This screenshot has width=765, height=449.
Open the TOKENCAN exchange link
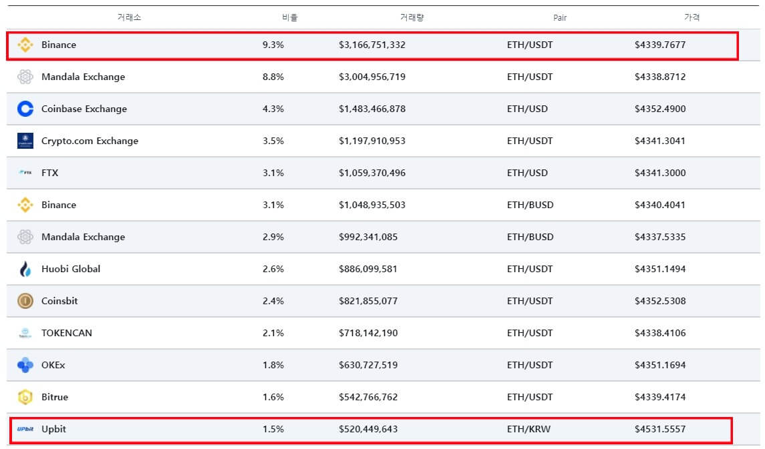[67, 333]
